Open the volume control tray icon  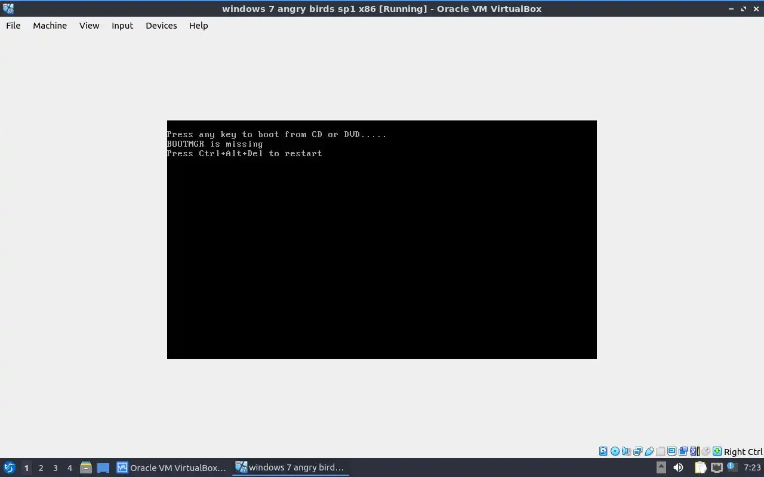(678, 467)
